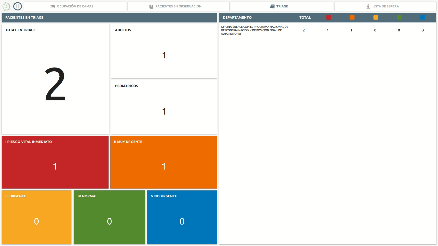Image resolution: width=438 pixels, height=246 pixels.
Task: Click the polyhedron app logo icon
Action: 6,6
